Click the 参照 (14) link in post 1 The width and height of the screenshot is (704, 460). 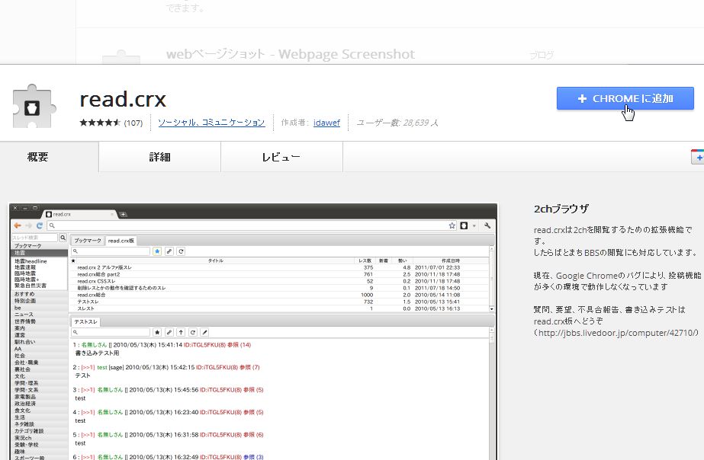point(239,345)
